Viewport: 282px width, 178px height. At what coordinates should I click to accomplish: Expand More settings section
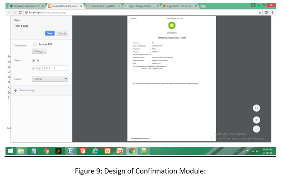27,90
